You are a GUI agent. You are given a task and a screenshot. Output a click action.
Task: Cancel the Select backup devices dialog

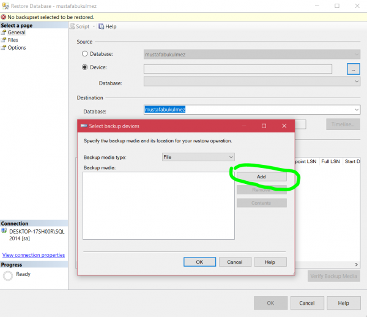tap(235, 262)
